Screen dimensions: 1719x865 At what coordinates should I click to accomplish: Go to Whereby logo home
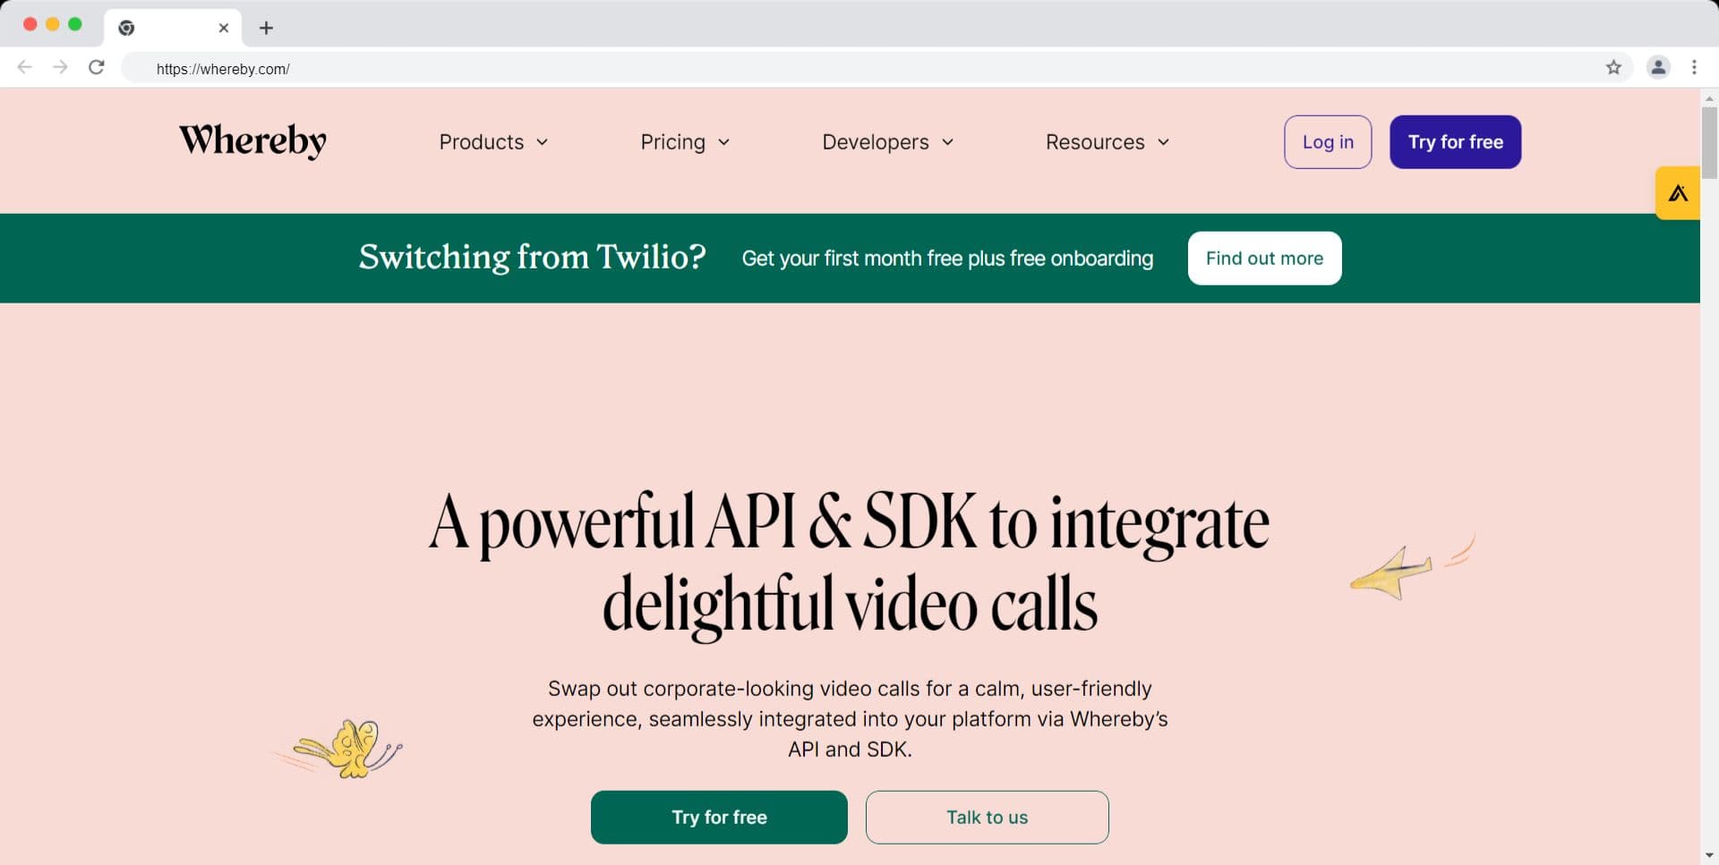(252, 140)
